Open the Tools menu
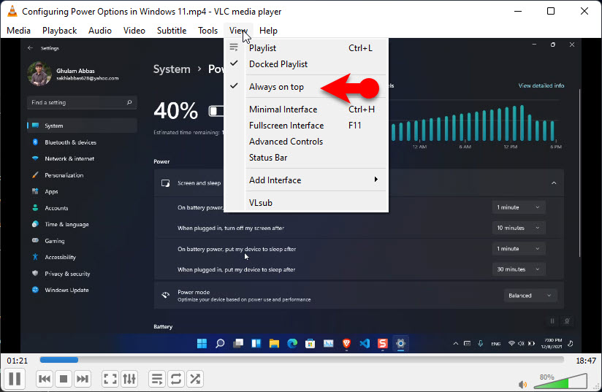This screenshot has width=602, height=392. [207, 31]
